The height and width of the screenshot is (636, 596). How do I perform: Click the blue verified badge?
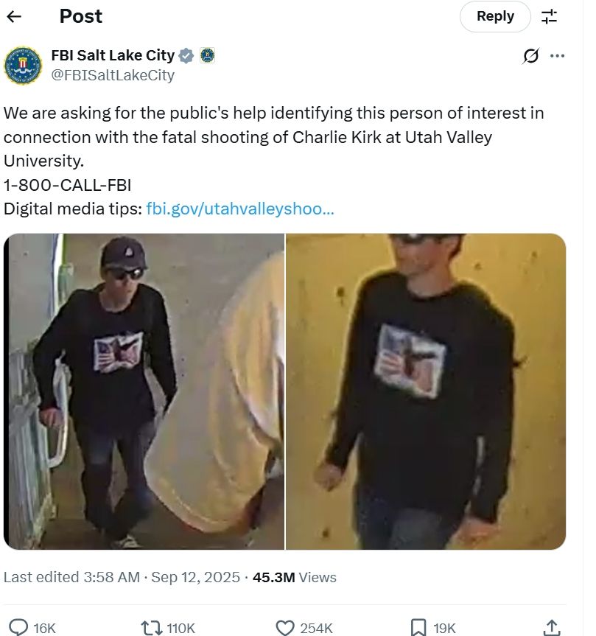(x=186, y=55)
